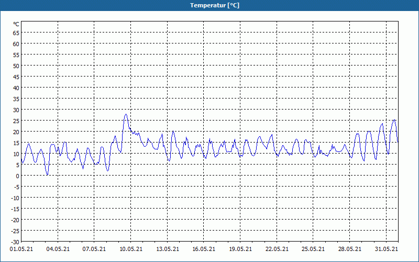Click the Temperatur [°C] chart title
Screen dimensions: 419x262
(x=215, y=5)
